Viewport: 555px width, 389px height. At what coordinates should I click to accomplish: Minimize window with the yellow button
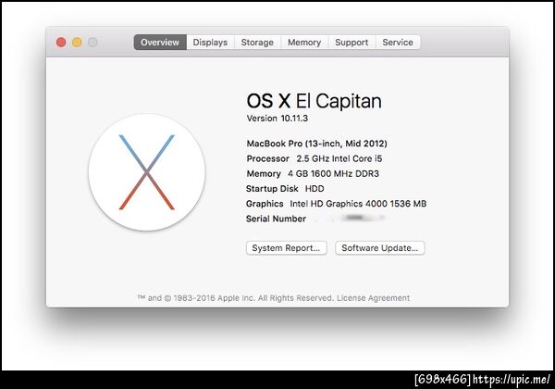[x=77, y=43]
